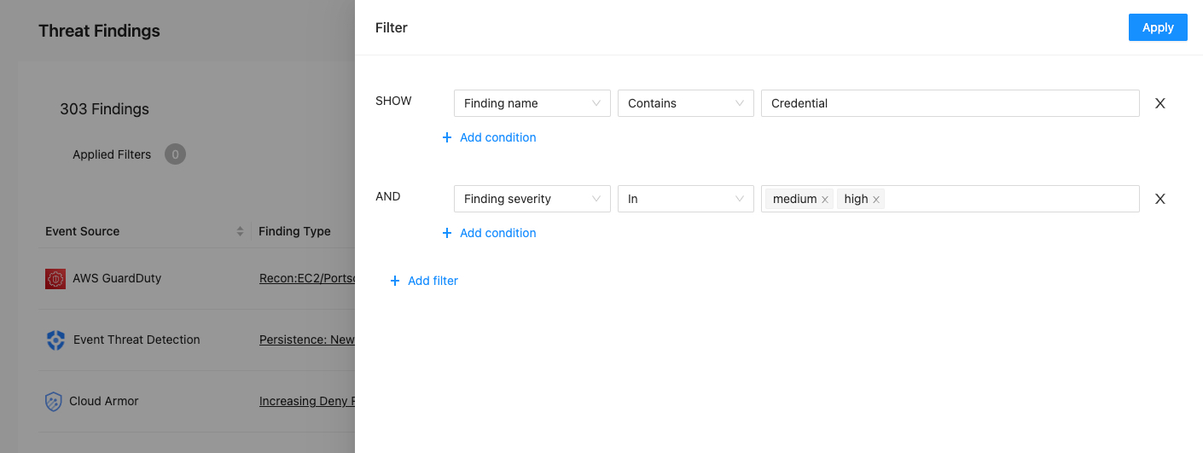This screenshot has width=1203, height=453.
Task: Click the Threat Findings page title
Action: pyautogui.click(x=99, y=31)
